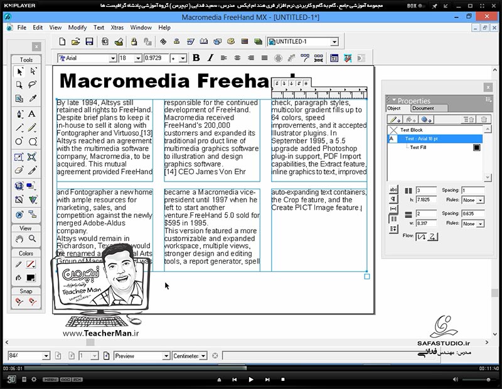
Task: Open the Arial font dropdown
Action: [x=112, y=58]
